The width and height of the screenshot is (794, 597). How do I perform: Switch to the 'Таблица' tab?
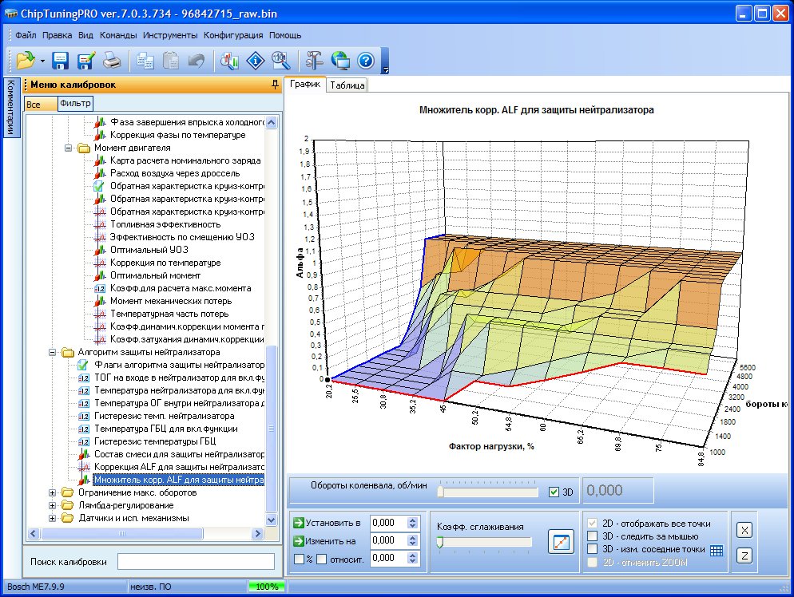pyautogui.click(x=347, y=85)
